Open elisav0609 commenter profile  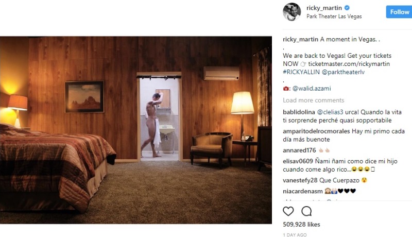[298, 161]
